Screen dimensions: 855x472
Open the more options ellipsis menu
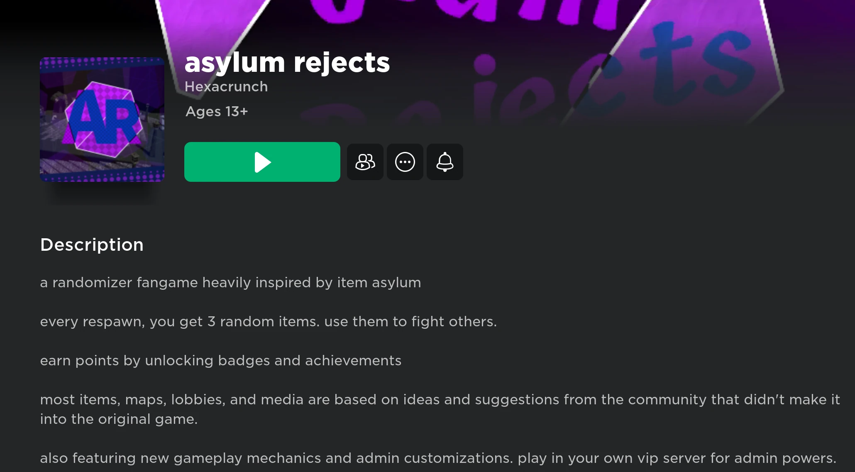[x=405, y=162]
